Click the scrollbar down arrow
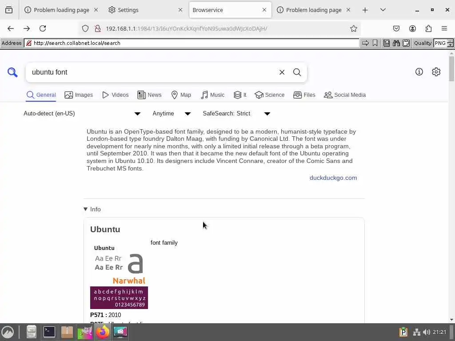This screenshot has height=341, width=455. tap(451, 320)
